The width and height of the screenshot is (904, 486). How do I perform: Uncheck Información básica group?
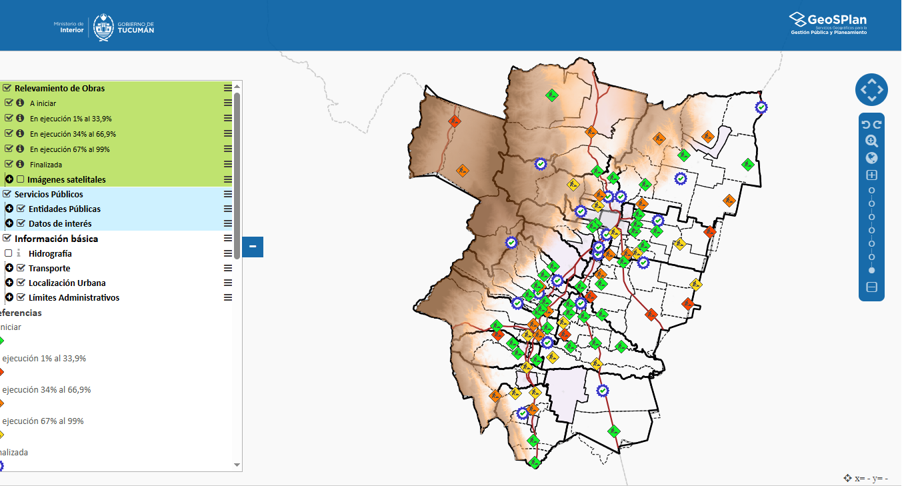pyautogui.click(x=7, y=238)
